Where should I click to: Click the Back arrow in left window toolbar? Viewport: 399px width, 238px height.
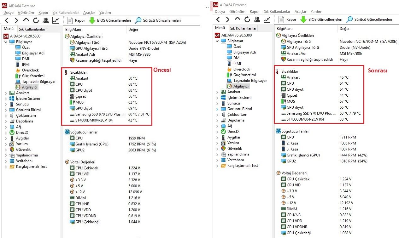(x=7, y=20)
